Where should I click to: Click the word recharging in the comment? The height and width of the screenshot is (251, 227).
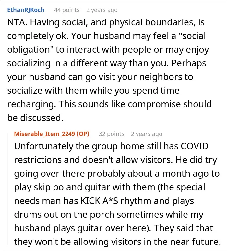click(x=31, y=104)
